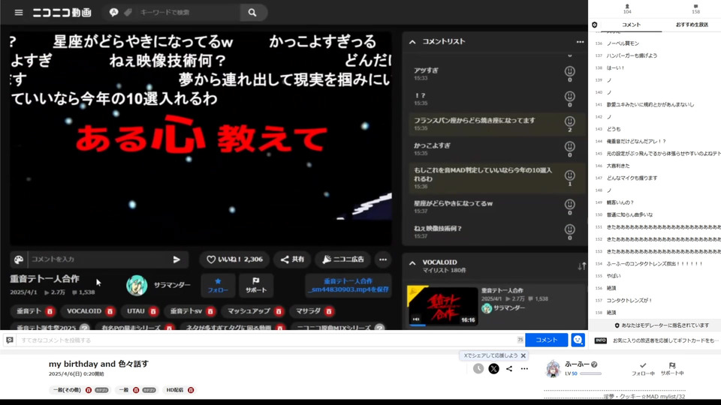
Task: Open broadcast more options dots
Action: (524, 369)
